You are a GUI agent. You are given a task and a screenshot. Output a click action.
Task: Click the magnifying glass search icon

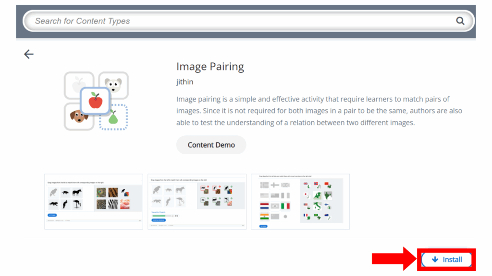pos(460,21)
